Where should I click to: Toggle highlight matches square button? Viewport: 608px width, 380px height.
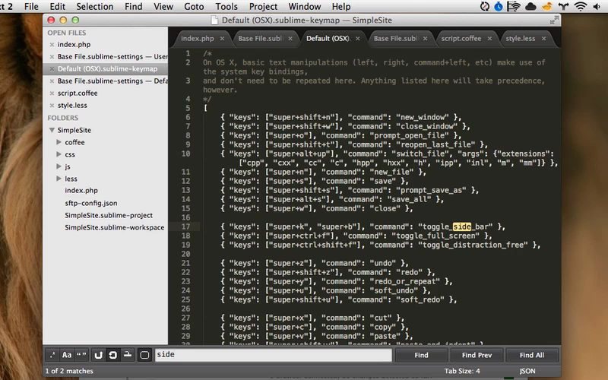coord(144,355)
